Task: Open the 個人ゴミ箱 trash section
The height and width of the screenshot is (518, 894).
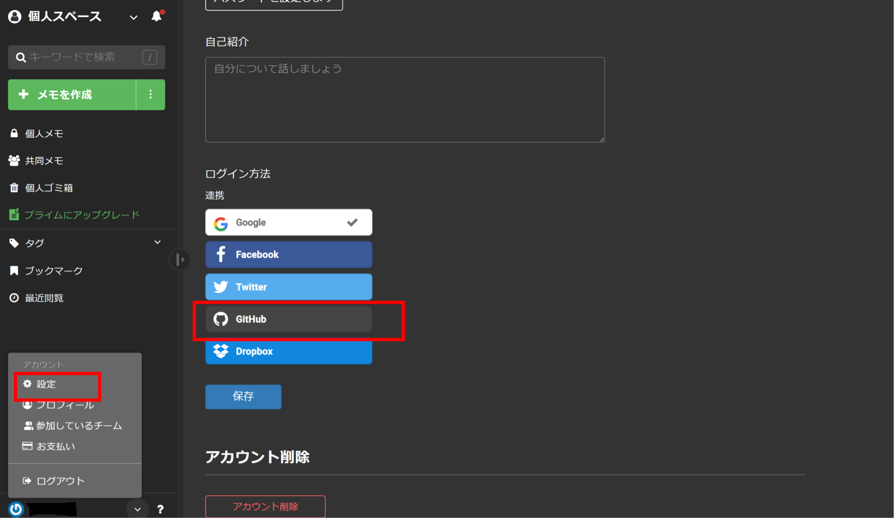Action: coord(48,187)
